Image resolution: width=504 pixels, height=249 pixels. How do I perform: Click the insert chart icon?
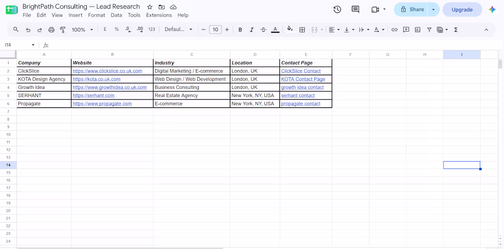[417, 30]
